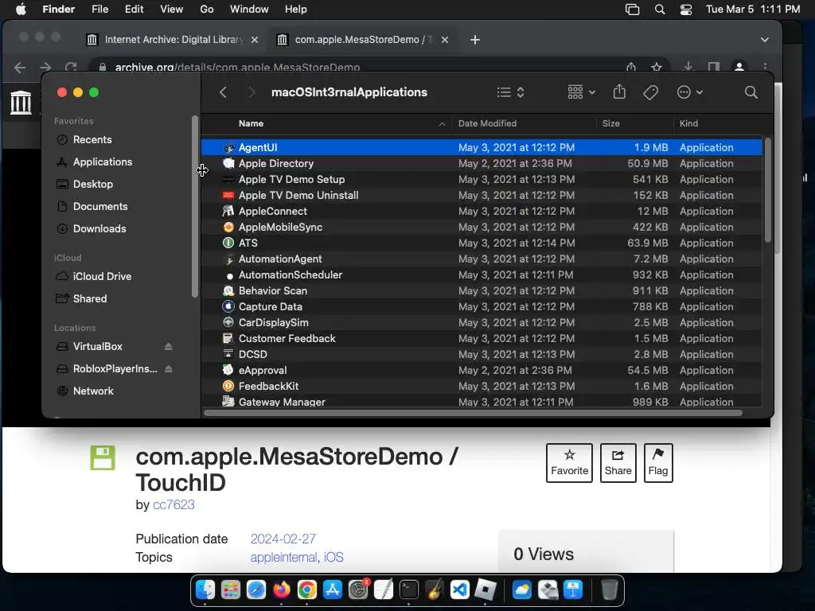This screenshot has height=611, width=815.
Task: Select the ATS app icon
Action: coord(228,243)
